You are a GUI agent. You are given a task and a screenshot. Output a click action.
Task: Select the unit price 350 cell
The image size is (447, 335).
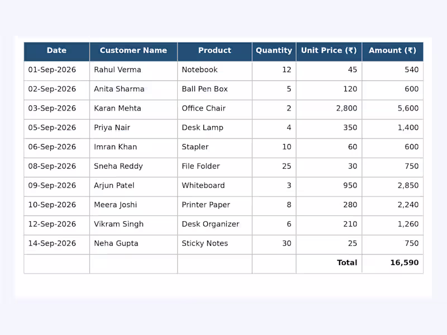[x=329, y=129]
